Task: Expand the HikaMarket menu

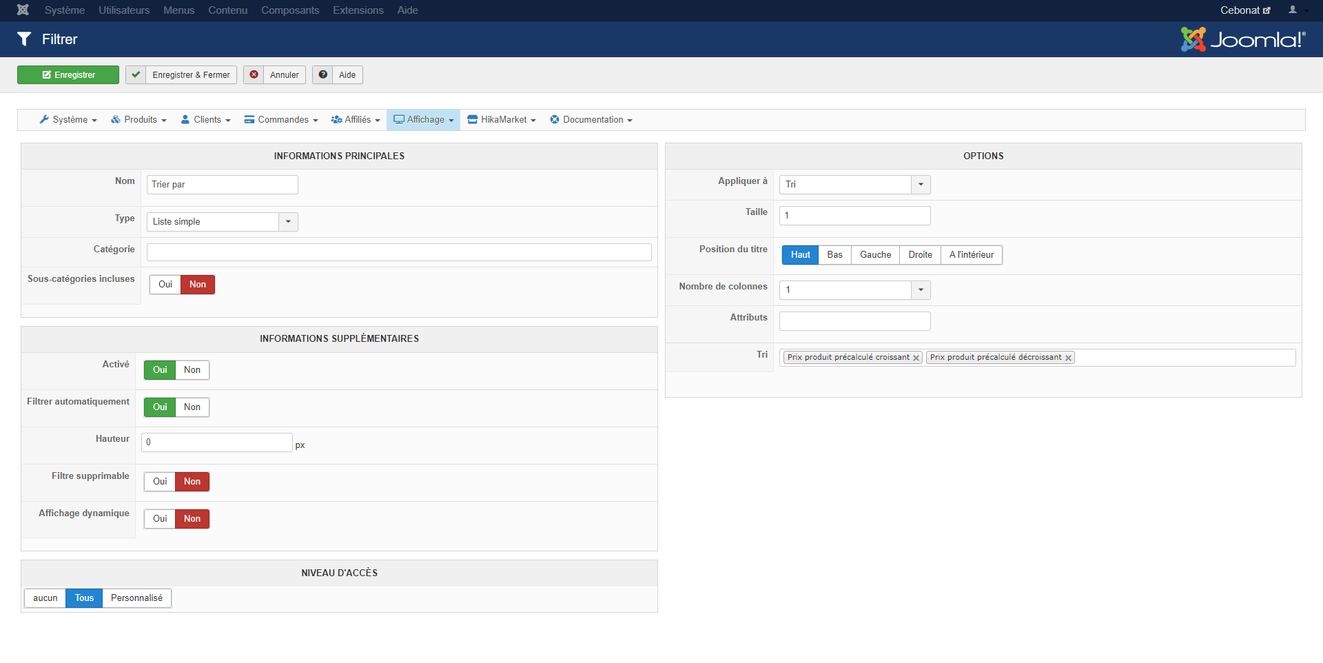Action: (502, 120)
